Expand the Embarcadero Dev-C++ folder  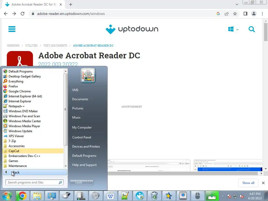pos(33,156)
